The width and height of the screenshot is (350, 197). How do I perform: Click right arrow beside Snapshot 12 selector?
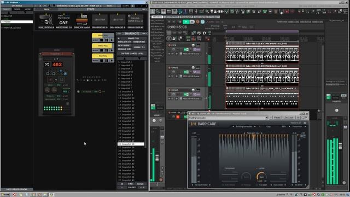point(73,54)
